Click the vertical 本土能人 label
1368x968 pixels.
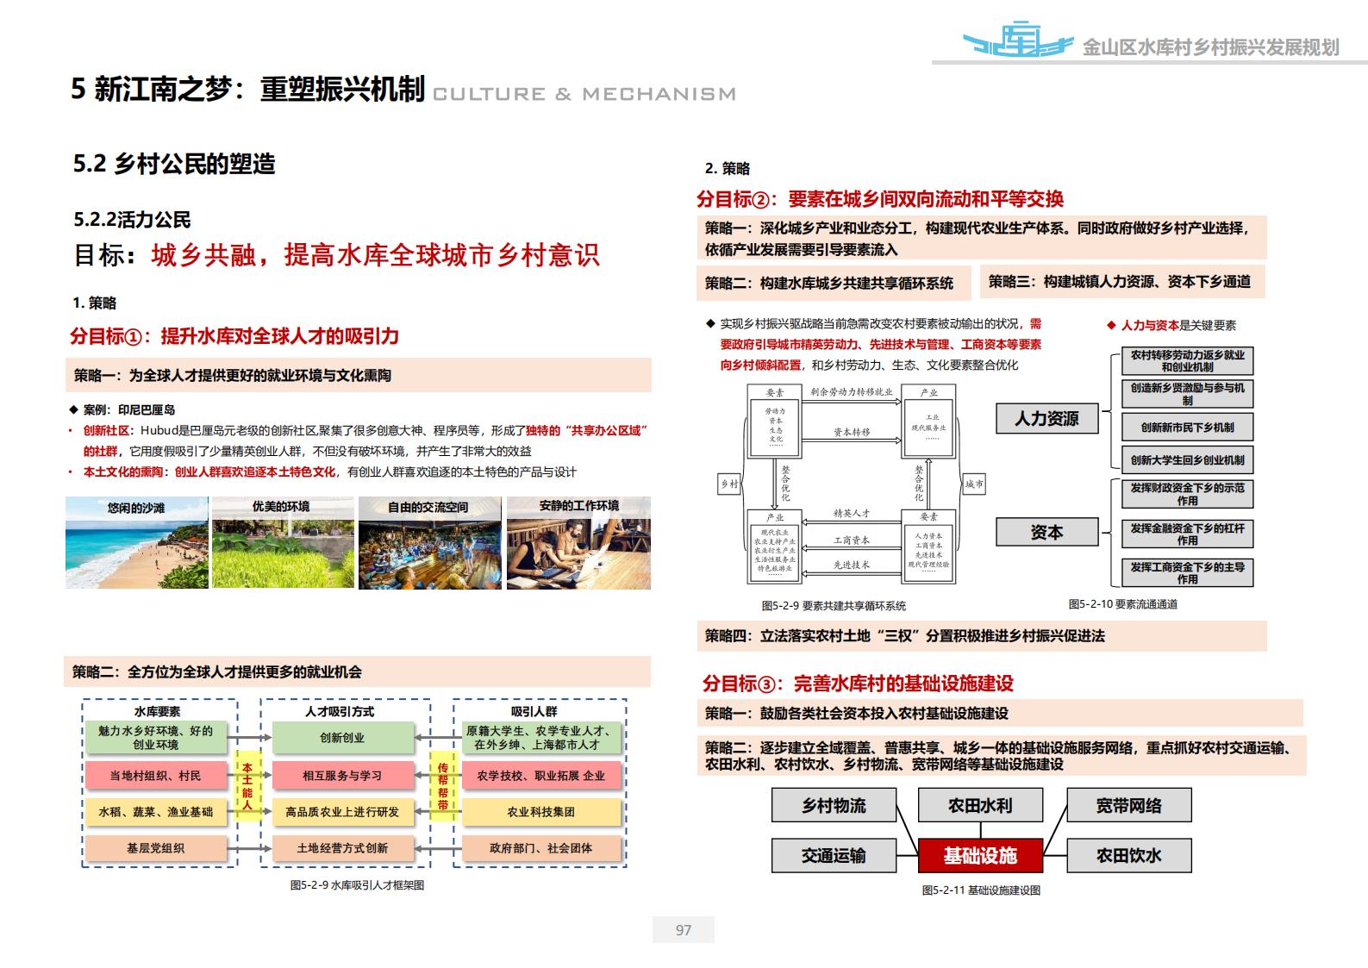click(247, 786)
